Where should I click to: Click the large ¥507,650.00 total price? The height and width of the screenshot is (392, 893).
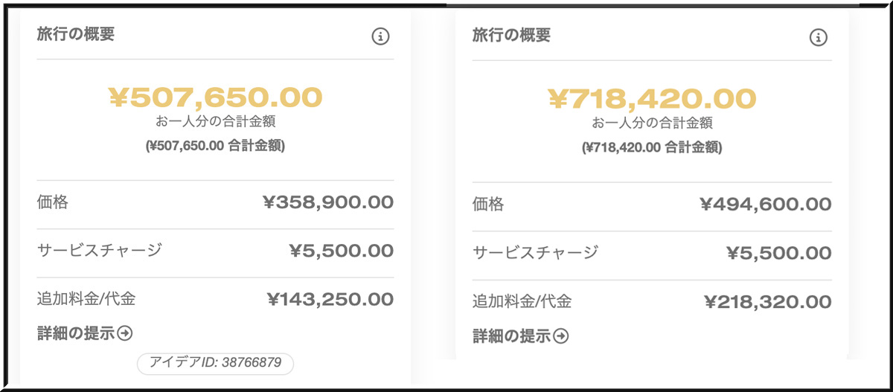(215, 97)
